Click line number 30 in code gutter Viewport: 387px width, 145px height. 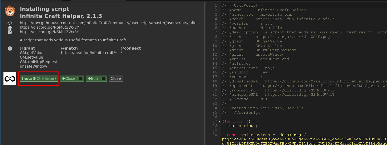coord(215,135)
